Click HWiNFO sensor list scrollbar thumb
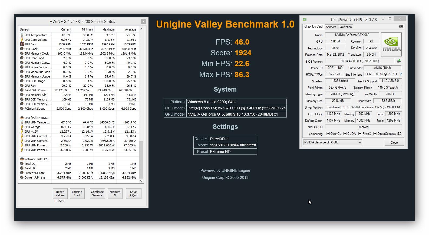 (x=141, y=159)
